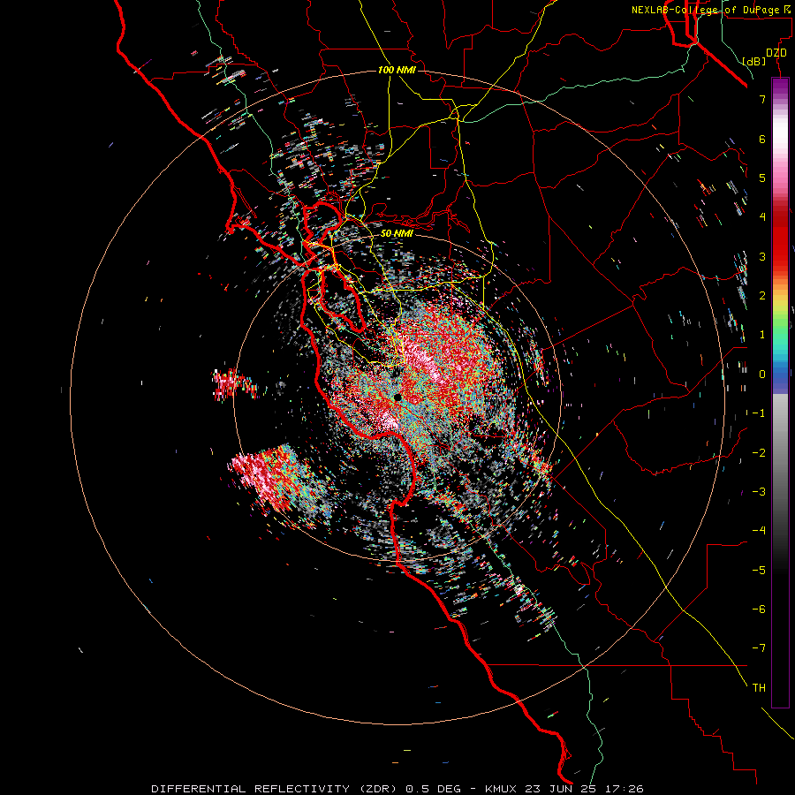Click the ZDR color scale bar
795x795 pixels.
pos(780,392)
